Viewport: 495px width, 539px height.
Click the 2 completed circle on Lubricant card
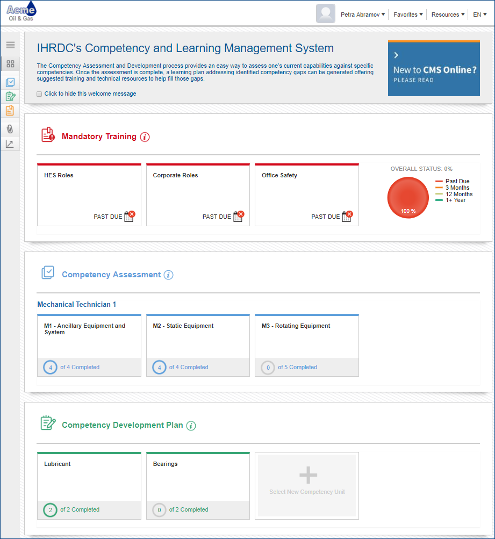pos(50,510)
